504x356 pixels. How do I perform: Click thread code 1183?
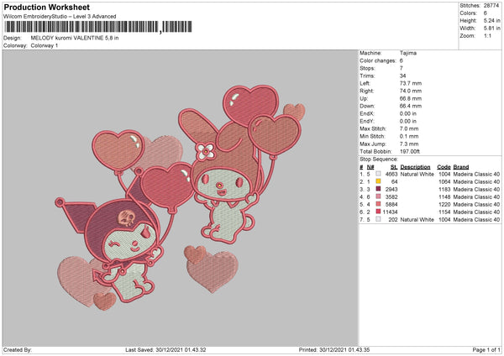point(444,189)
